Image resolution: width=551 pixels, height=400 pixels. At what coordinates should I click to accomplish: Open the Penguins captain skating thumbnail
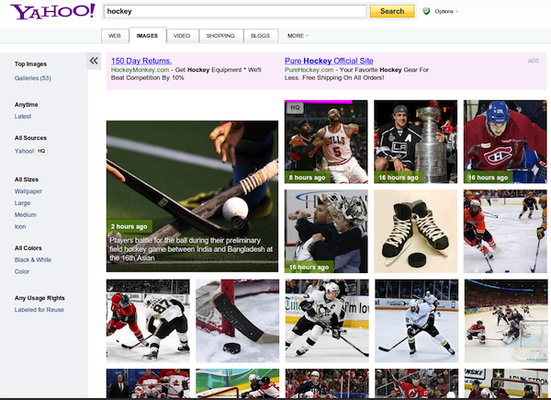(327, 321)
